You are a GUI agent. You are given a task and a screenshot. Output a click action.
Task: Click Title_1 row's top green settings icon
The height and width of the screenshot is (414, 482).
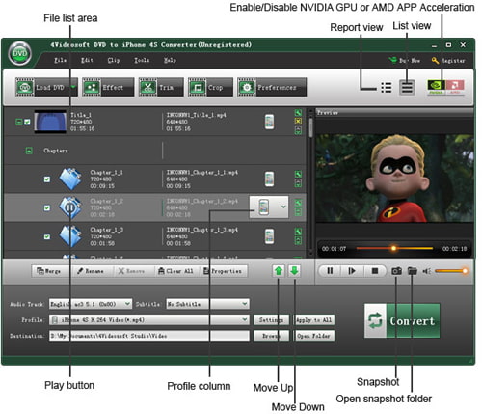(x=298, y=113)
